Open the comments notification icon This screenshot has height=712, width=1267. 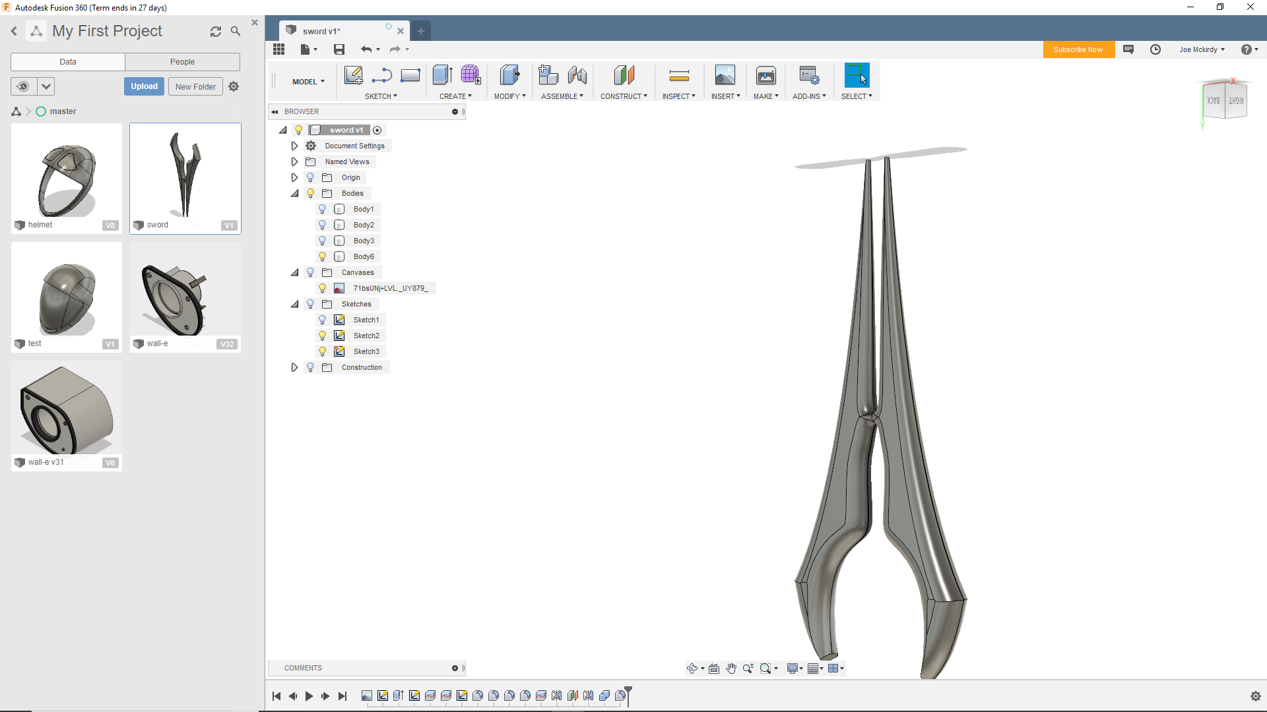tap(1128, 49)
